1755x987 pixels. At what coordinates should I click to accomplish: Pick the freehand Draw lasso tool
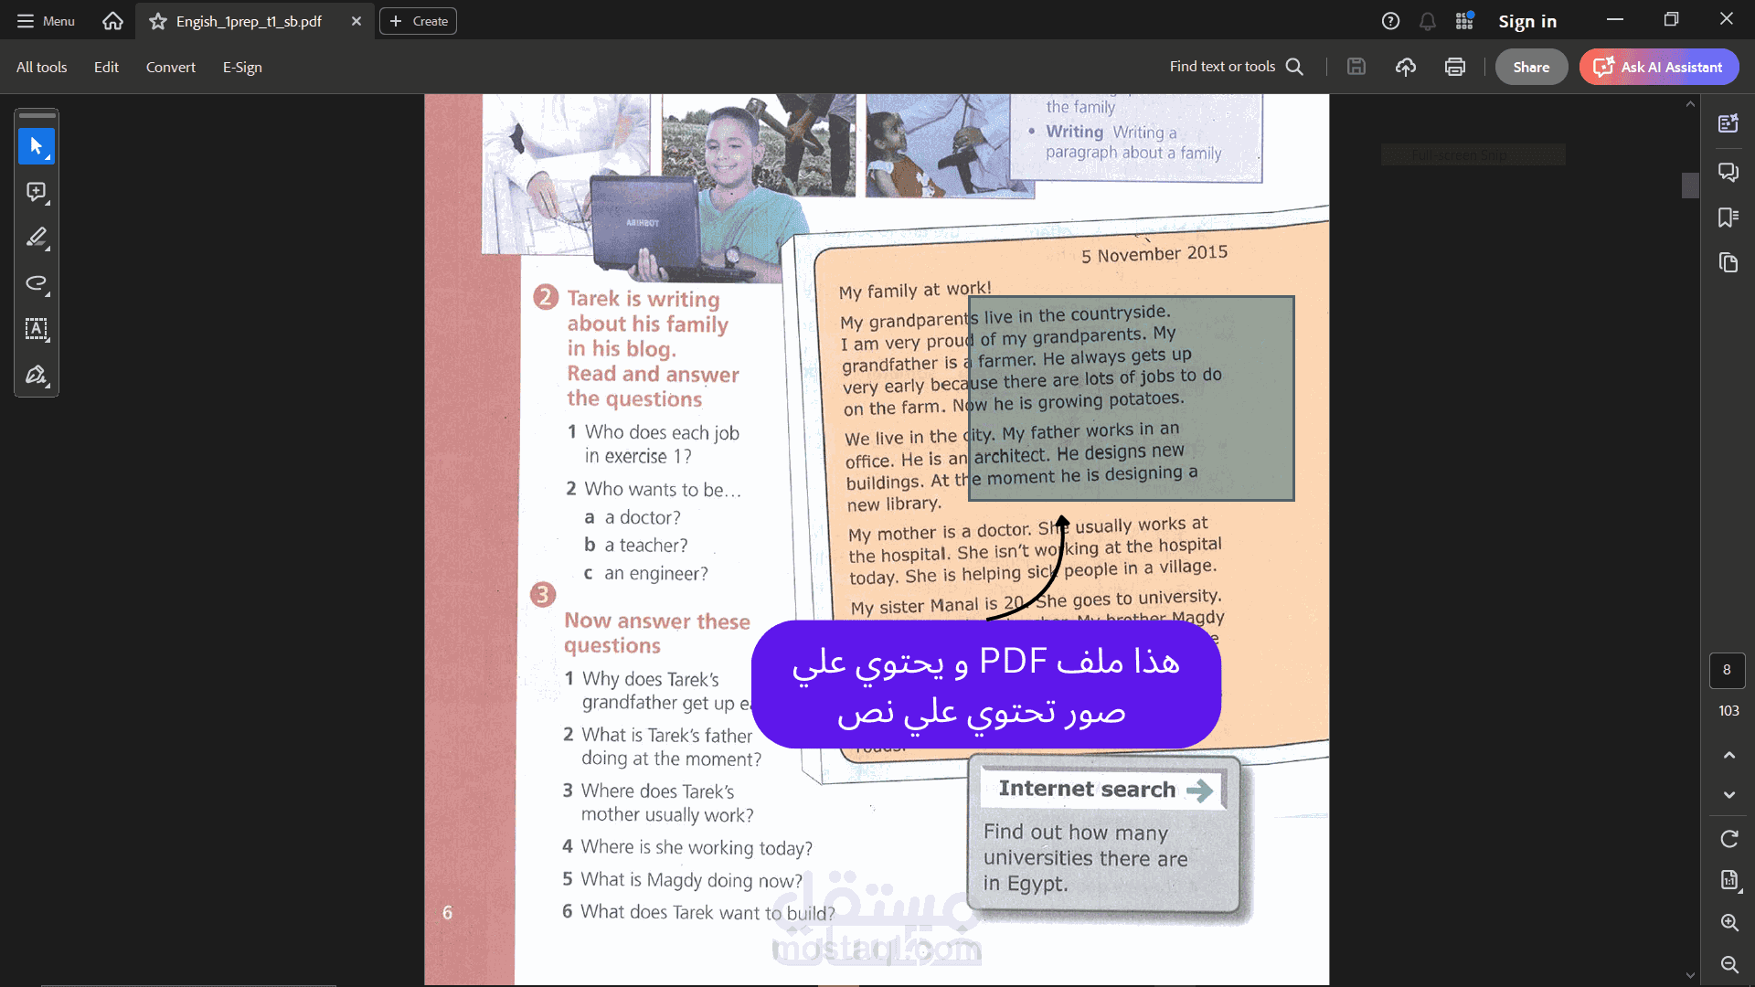37,283
